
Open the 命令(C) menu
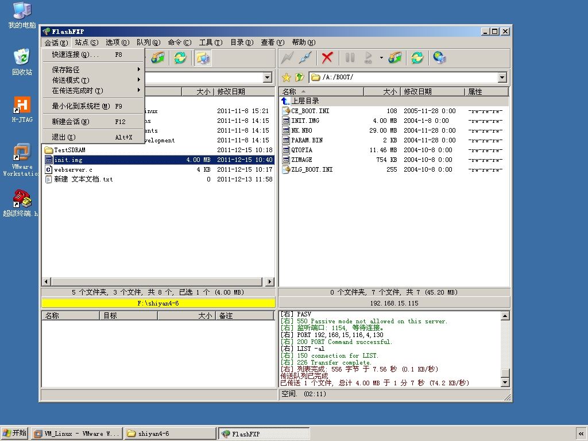(x=180, y=42)
